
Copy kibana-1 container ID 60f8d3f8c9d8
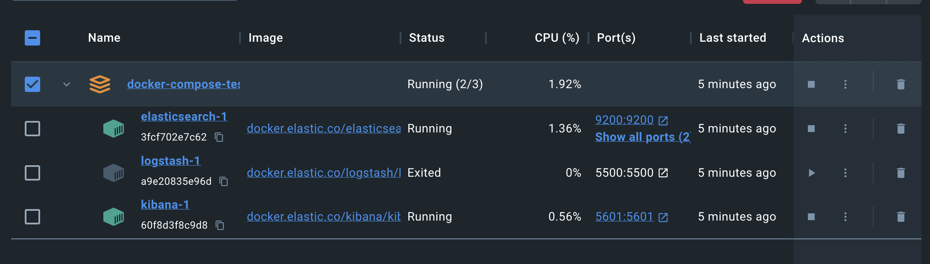click(220, 225)
